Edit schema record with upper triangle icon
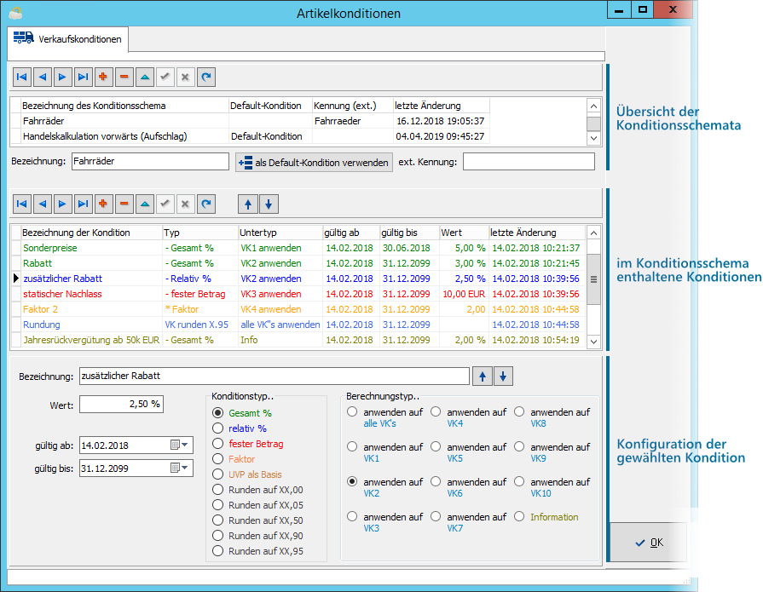Image resolution: width=763 pixels, height=592 pixels. tap(145, 77)
